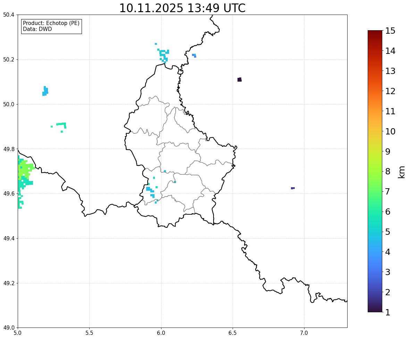Image resolution: width=409 pixels, height=339 pixels.
Task: Click the y-axis label 49.6
Action: coord(9,193)
